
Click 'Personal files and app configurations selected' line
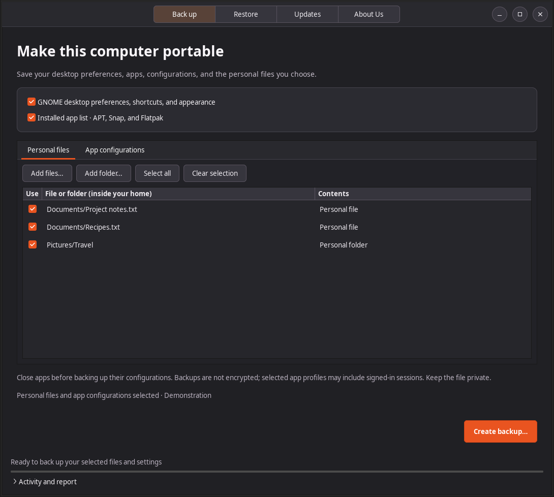pyautogui.click(x=114, y=395)
